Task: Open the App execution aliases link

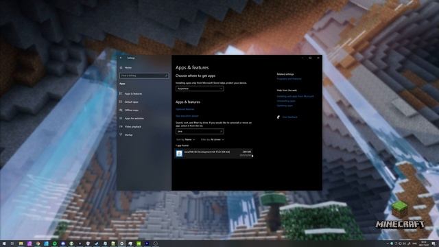Action: (187, 116)
